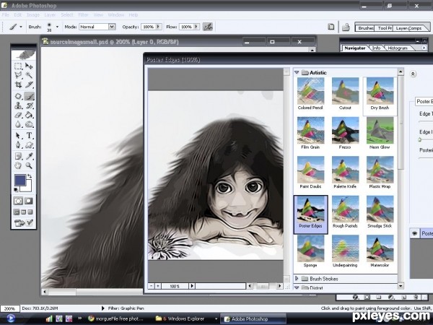Select the Zoom tool
Viewport: 433px width, 325px height.
click(x=29, y=165)
